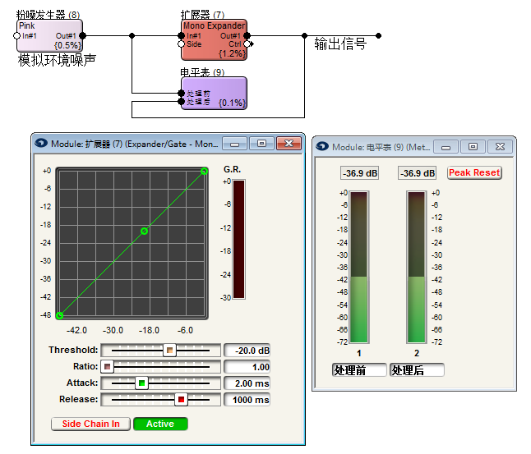Click the Ctrl output port on Mono Expander

tap(247, 44)
